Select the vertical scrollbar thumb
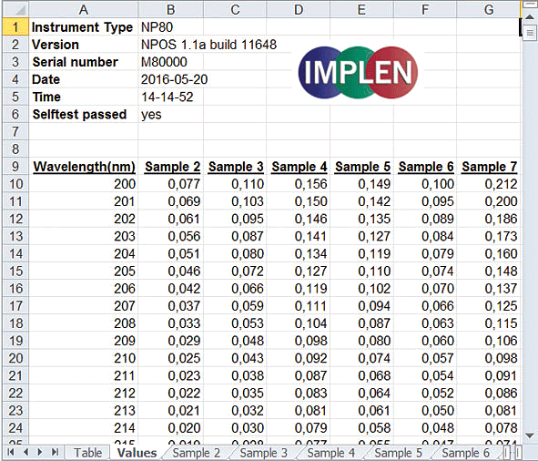This screenshot has width=538, height=461. [530, 34]
